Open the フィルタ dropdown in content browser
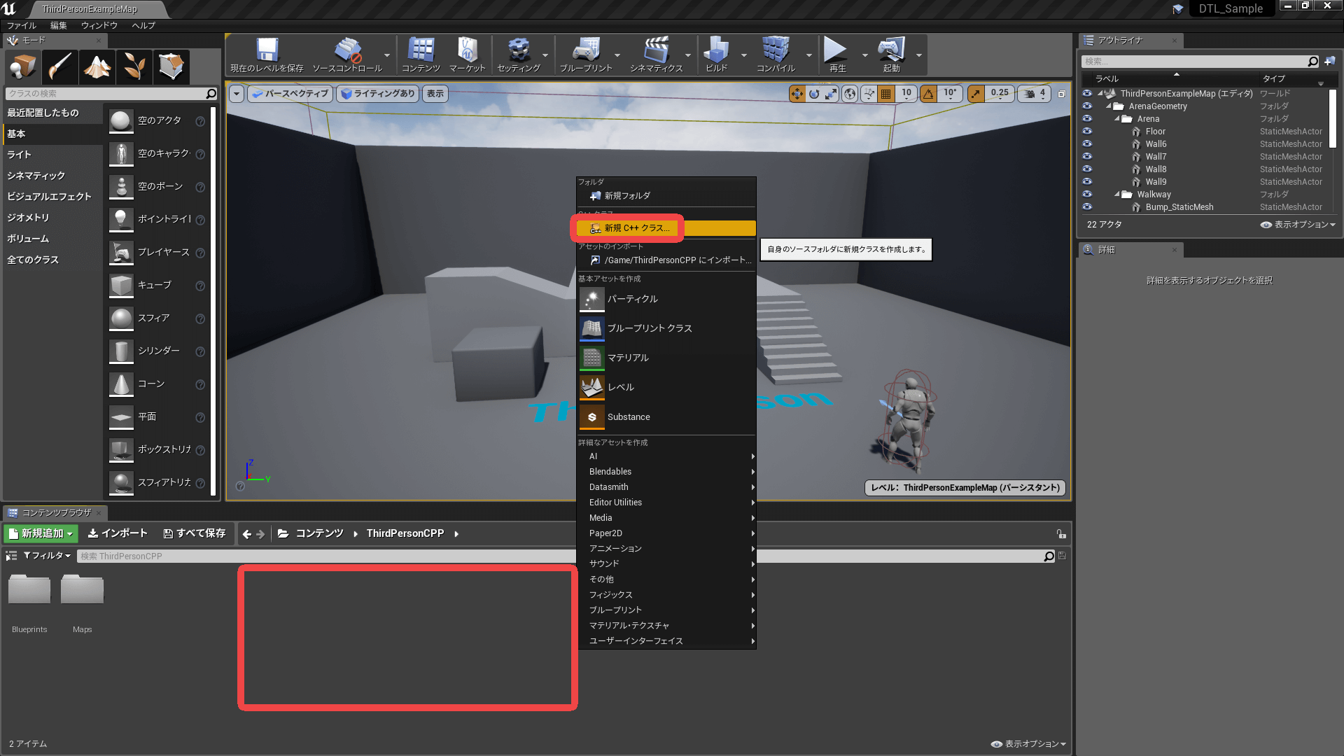This screenshot has width=1344, height=756. click(47, 556)
